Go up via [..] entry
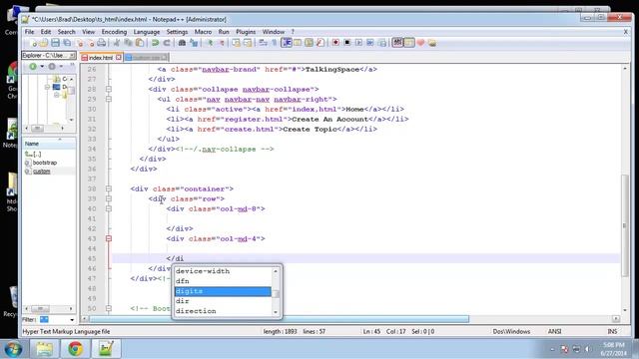This screenshot has height=359, width=639. coord(33,154)
